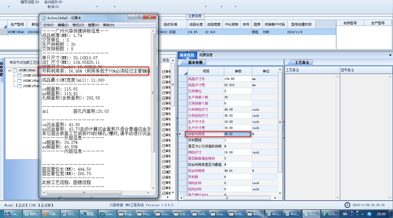The height and width of the screenshot is (218, 393).
Task: Sort by the 型号创建时间 column header
Action: (301, 24)
